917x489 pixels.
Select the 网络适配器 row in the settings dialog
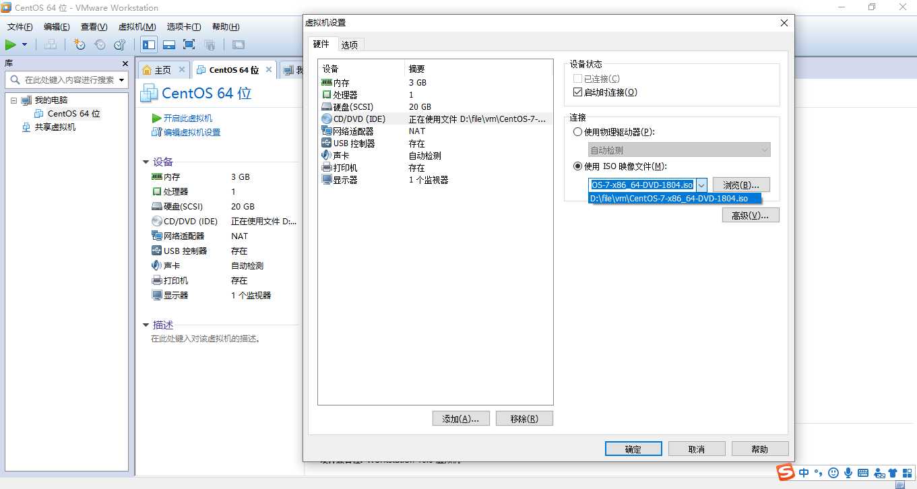435,131
